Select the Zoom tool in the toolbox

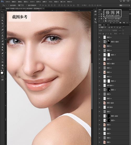3,68
